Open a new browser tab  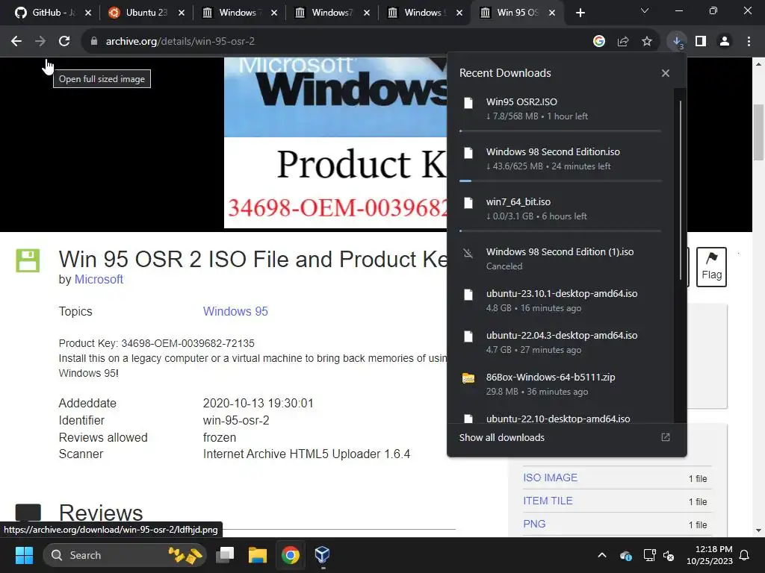coord(580,13)
